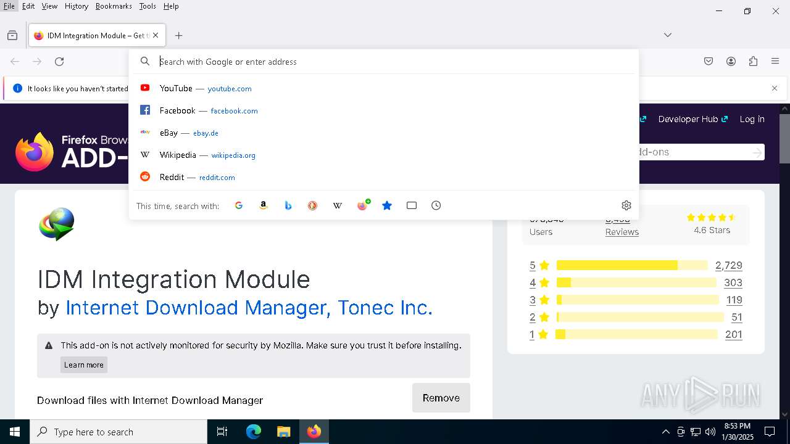Image resolution: width=790 pixels, height=444 pixels.
Task: Filter reviews by 4 star bar
Action: click(x=636, y=282)
